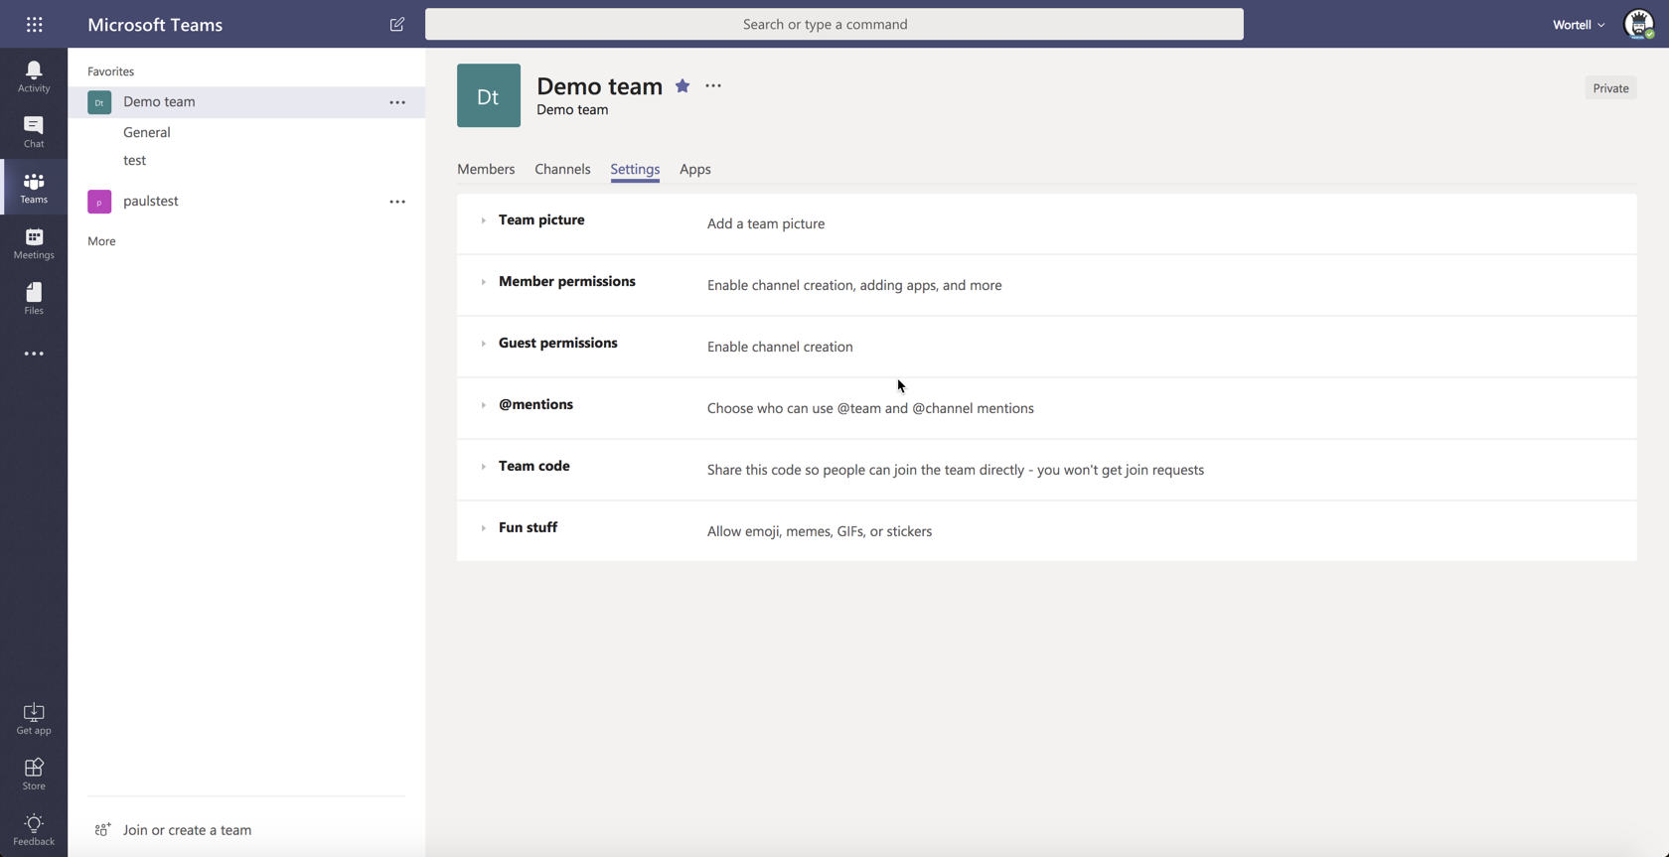Viewport: 1669px width, 857px height.
Task: Click Join or create a team
Action: coord(187,829)
